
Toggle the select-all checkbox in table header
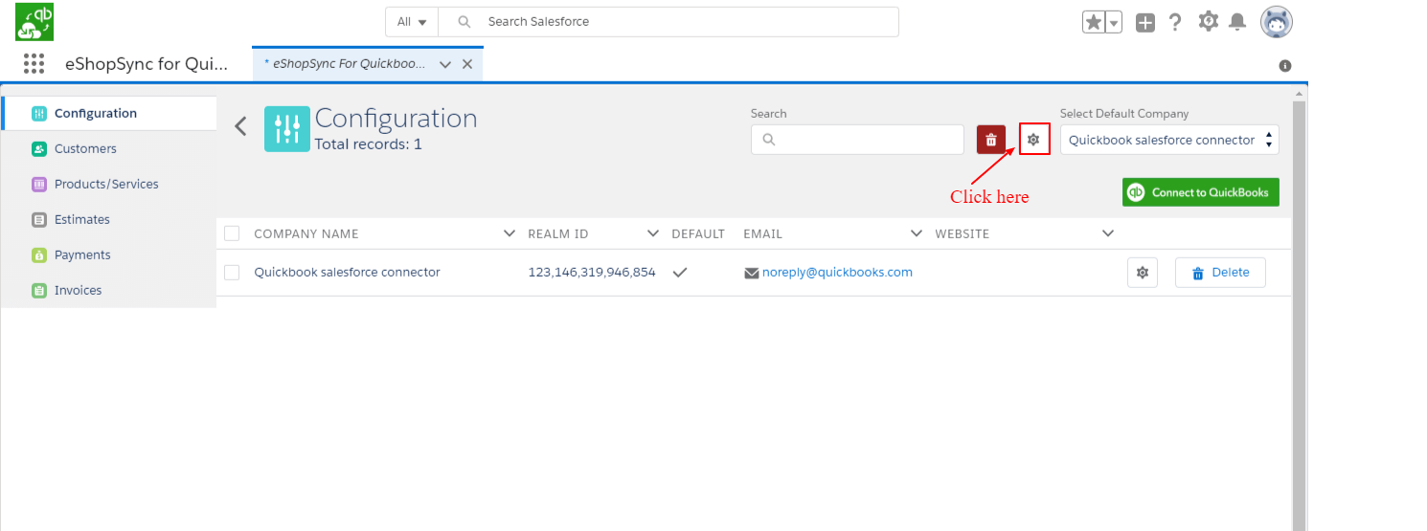[x=232, y=233]
